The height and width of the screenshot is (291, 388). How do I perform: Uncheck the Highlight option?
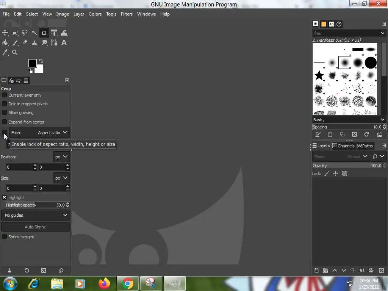click(x=4, y=197)
